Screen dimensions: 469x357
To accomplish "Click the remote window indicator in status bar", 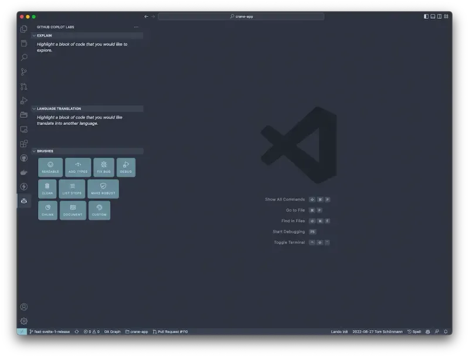I will [22, 332].
